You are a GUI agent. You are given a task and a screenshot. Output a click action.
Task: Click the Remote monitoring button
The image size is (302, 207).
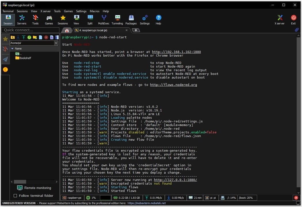(x=34, y=188)
